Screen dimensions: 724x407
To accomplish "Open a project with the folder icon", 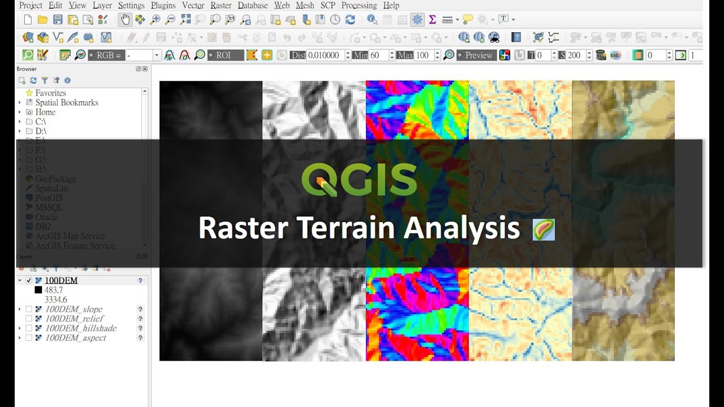I will 42,20.
